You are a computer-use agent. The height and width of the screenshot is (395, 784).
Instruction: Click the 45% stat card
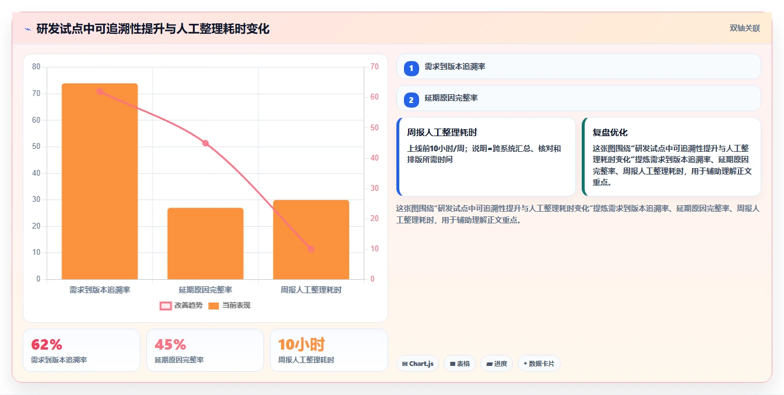[x=205, y=350]
